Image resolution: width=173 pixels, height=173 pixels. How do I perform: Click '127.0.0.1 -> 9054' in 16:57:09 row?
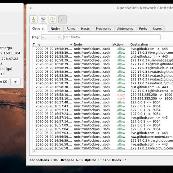pos(146,125)
